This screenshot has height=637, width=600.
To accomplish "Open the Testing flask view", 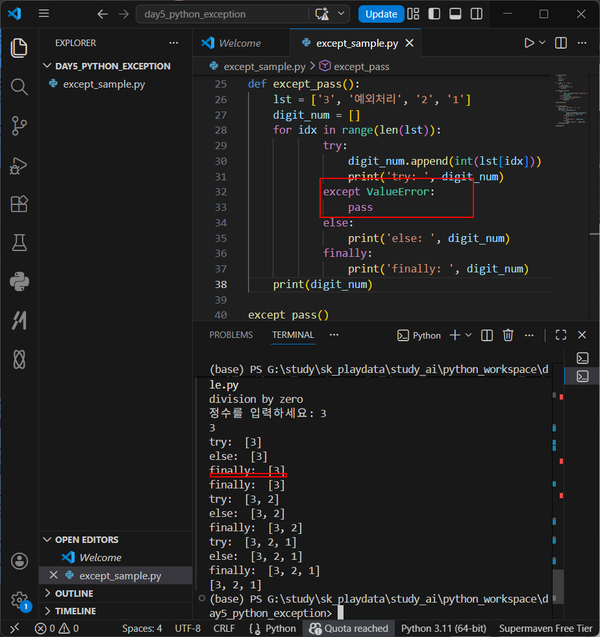I will click(19, 243).
